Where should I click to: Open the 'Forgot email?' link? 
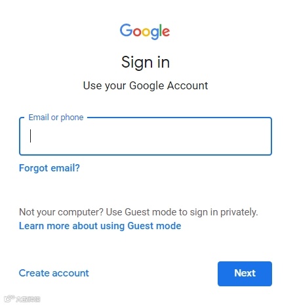tap(49, 168)
